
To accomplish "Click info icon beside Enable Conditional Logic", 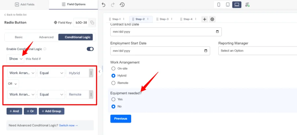I will [x=45, y=49].
